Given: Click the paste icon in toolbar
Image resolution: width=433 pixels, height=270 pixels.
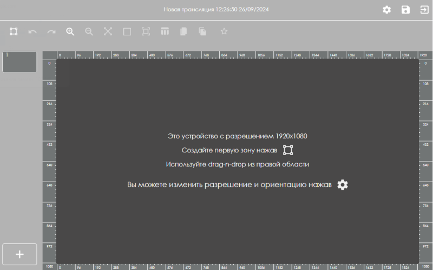Looking at the screenshot, I should click(x=202, y=31).
